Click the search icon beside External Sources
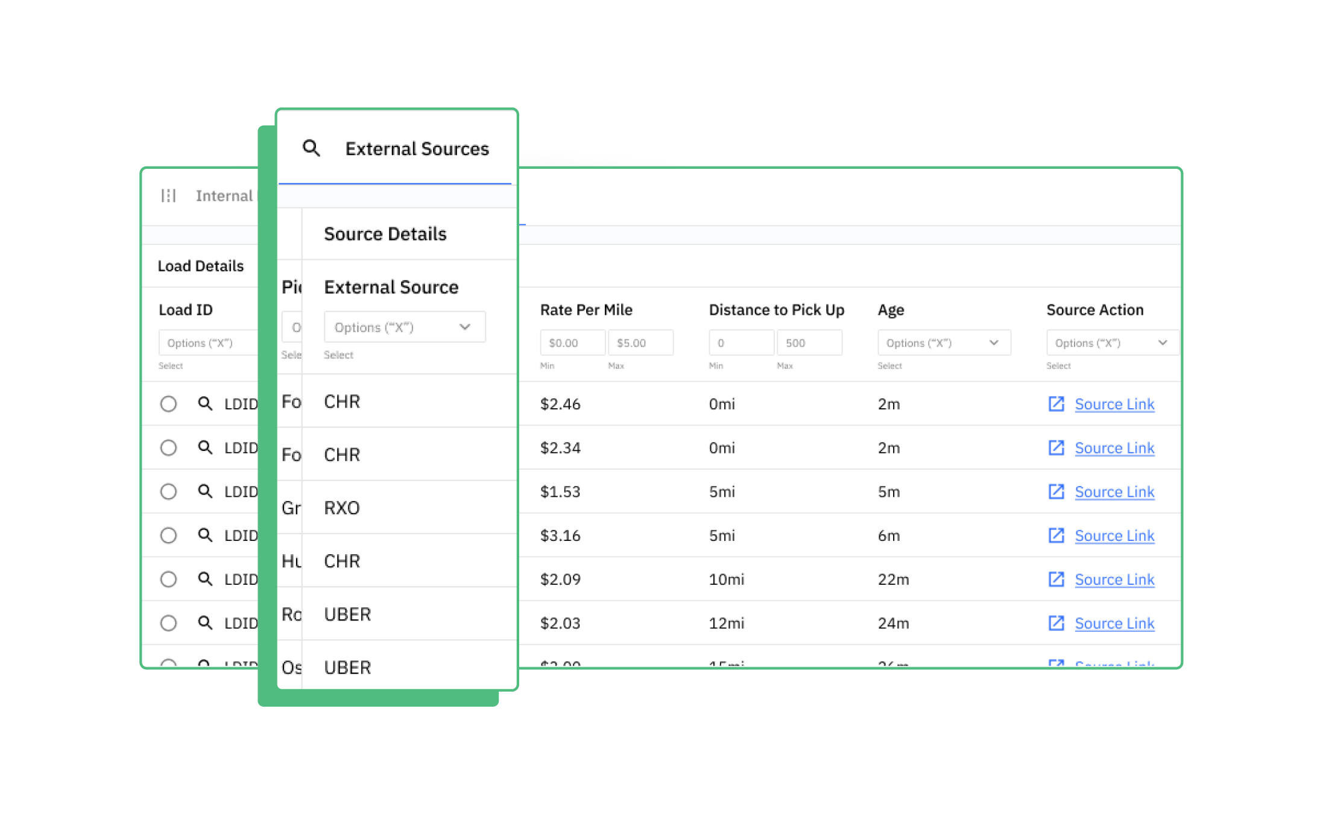 (x=311, y=148)
